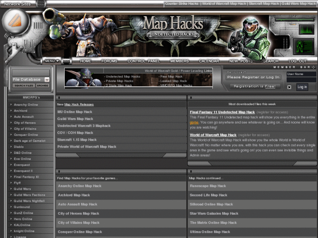This screenshot has width=318, height=238.
Task: Open Starcraft Map Hack top link
Action: coord(264,3)
